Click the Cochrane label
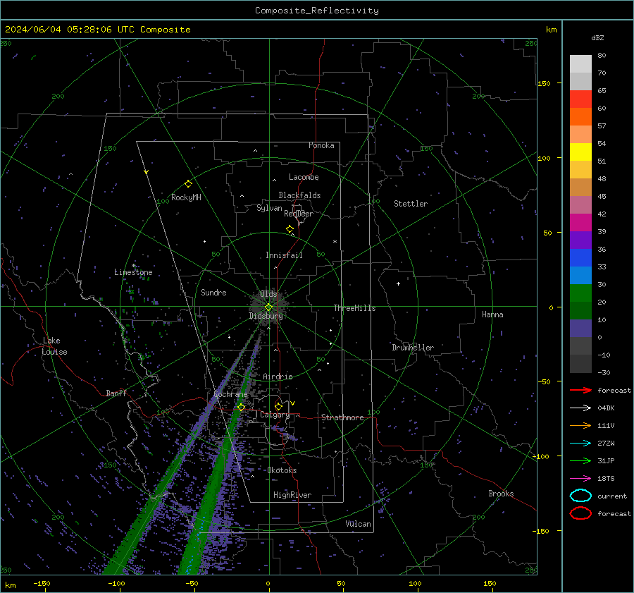Screen dimensions: 634x593 (230, 394)
